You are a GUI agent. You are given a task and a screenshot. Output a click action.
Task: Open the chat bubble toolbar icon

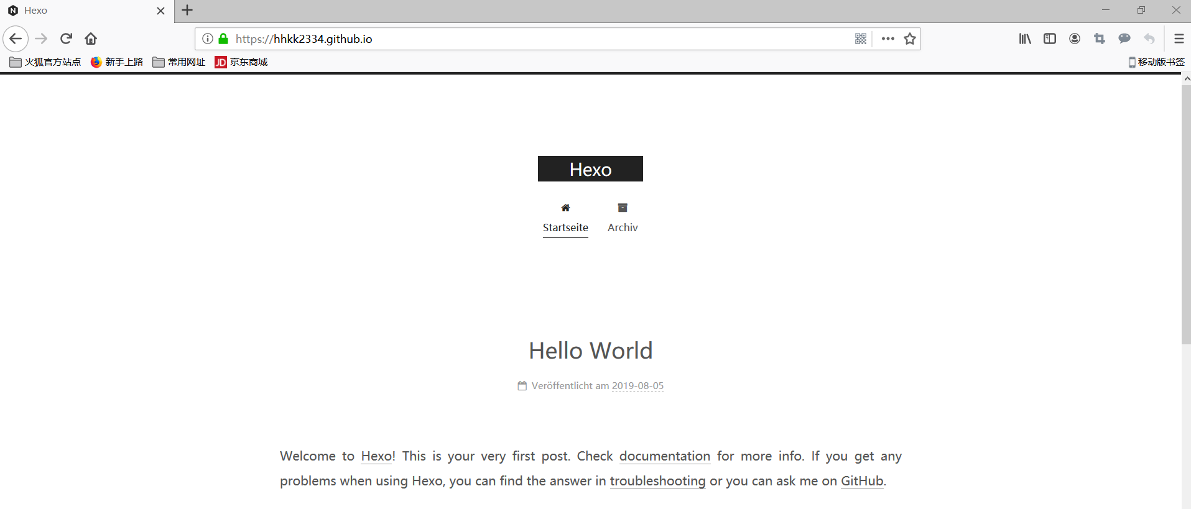coord(1124,39)
